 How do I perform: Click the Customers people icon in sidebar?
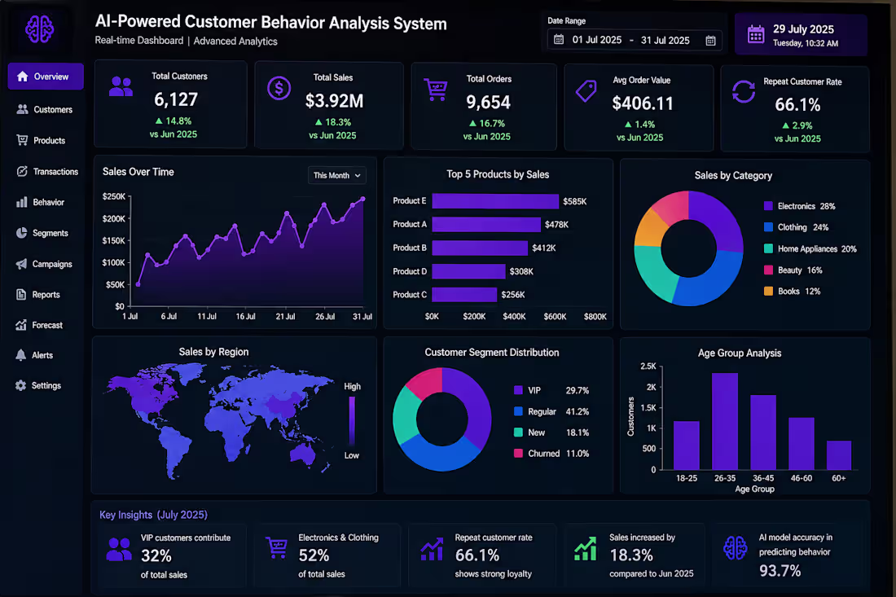22,109
